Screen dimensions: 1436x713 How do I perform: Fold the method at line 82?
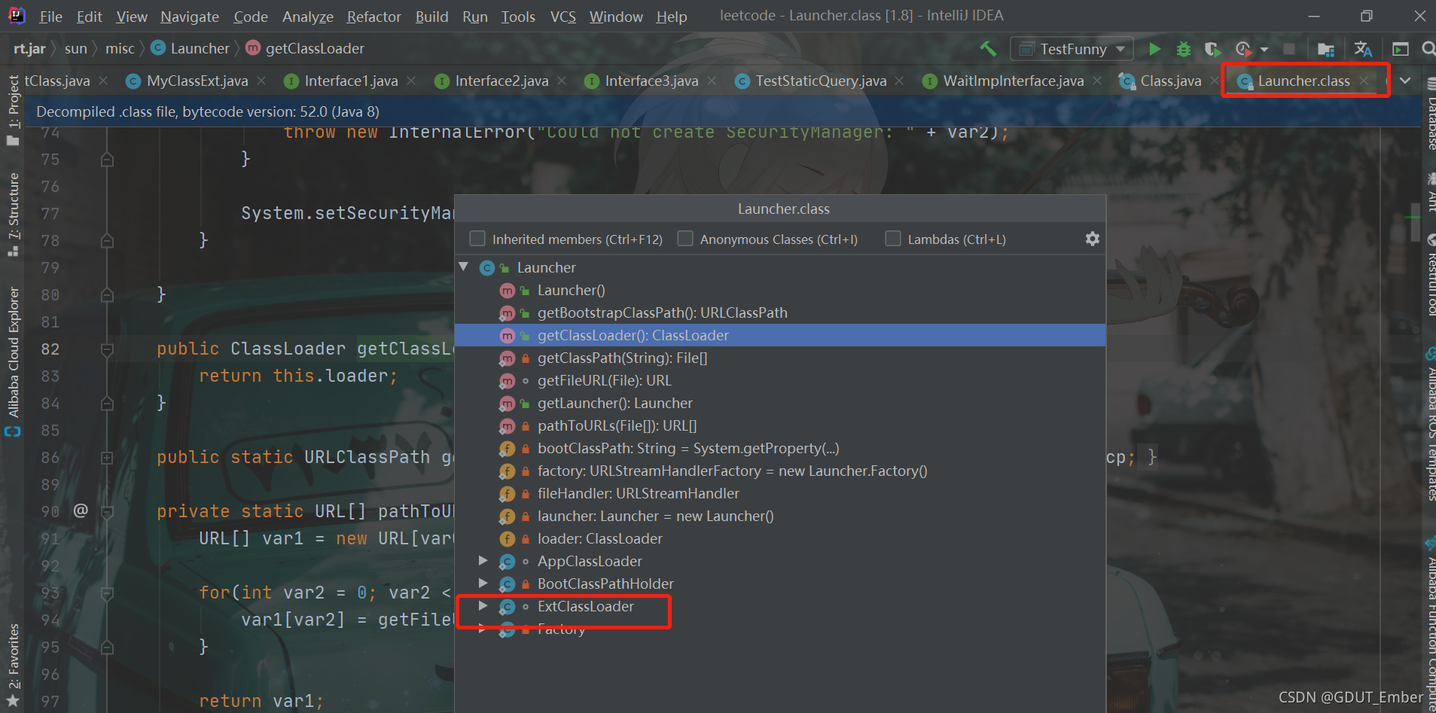[x=107, y=349]
